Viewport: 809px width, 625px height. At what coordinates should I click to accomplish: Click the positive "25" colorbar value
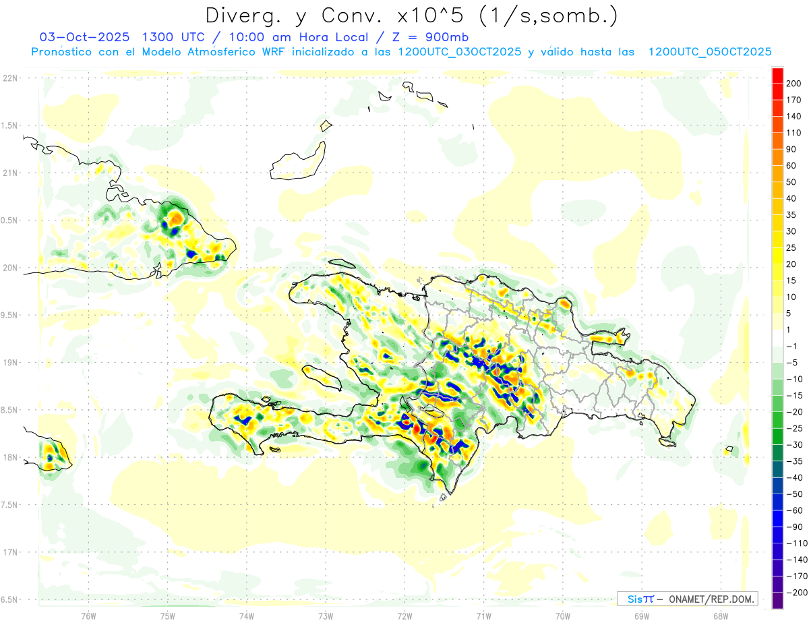tap(791, 248)
